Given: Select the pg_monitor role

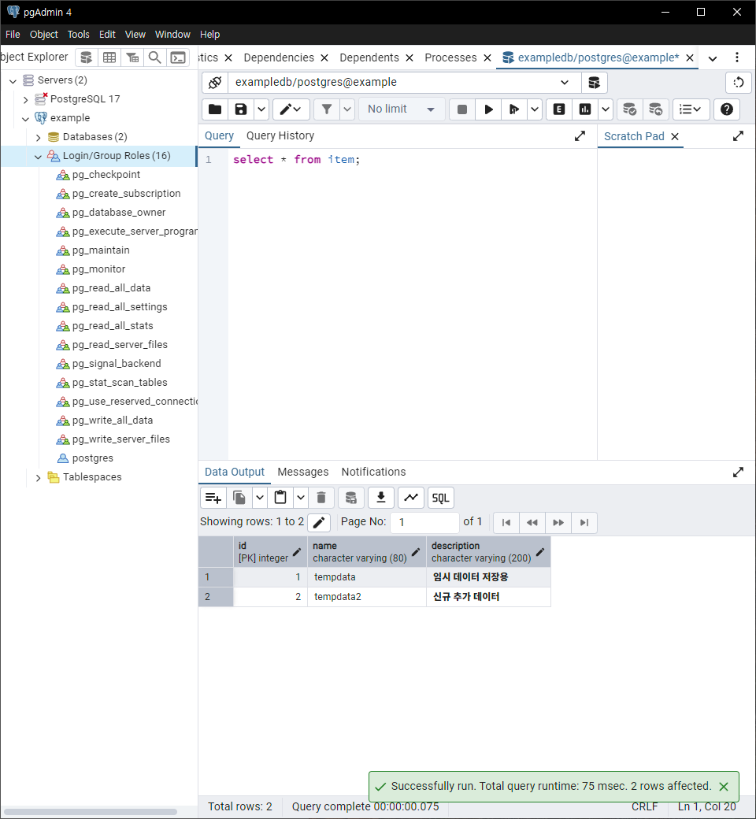Looking at the screenshot, I should point(98,269).
